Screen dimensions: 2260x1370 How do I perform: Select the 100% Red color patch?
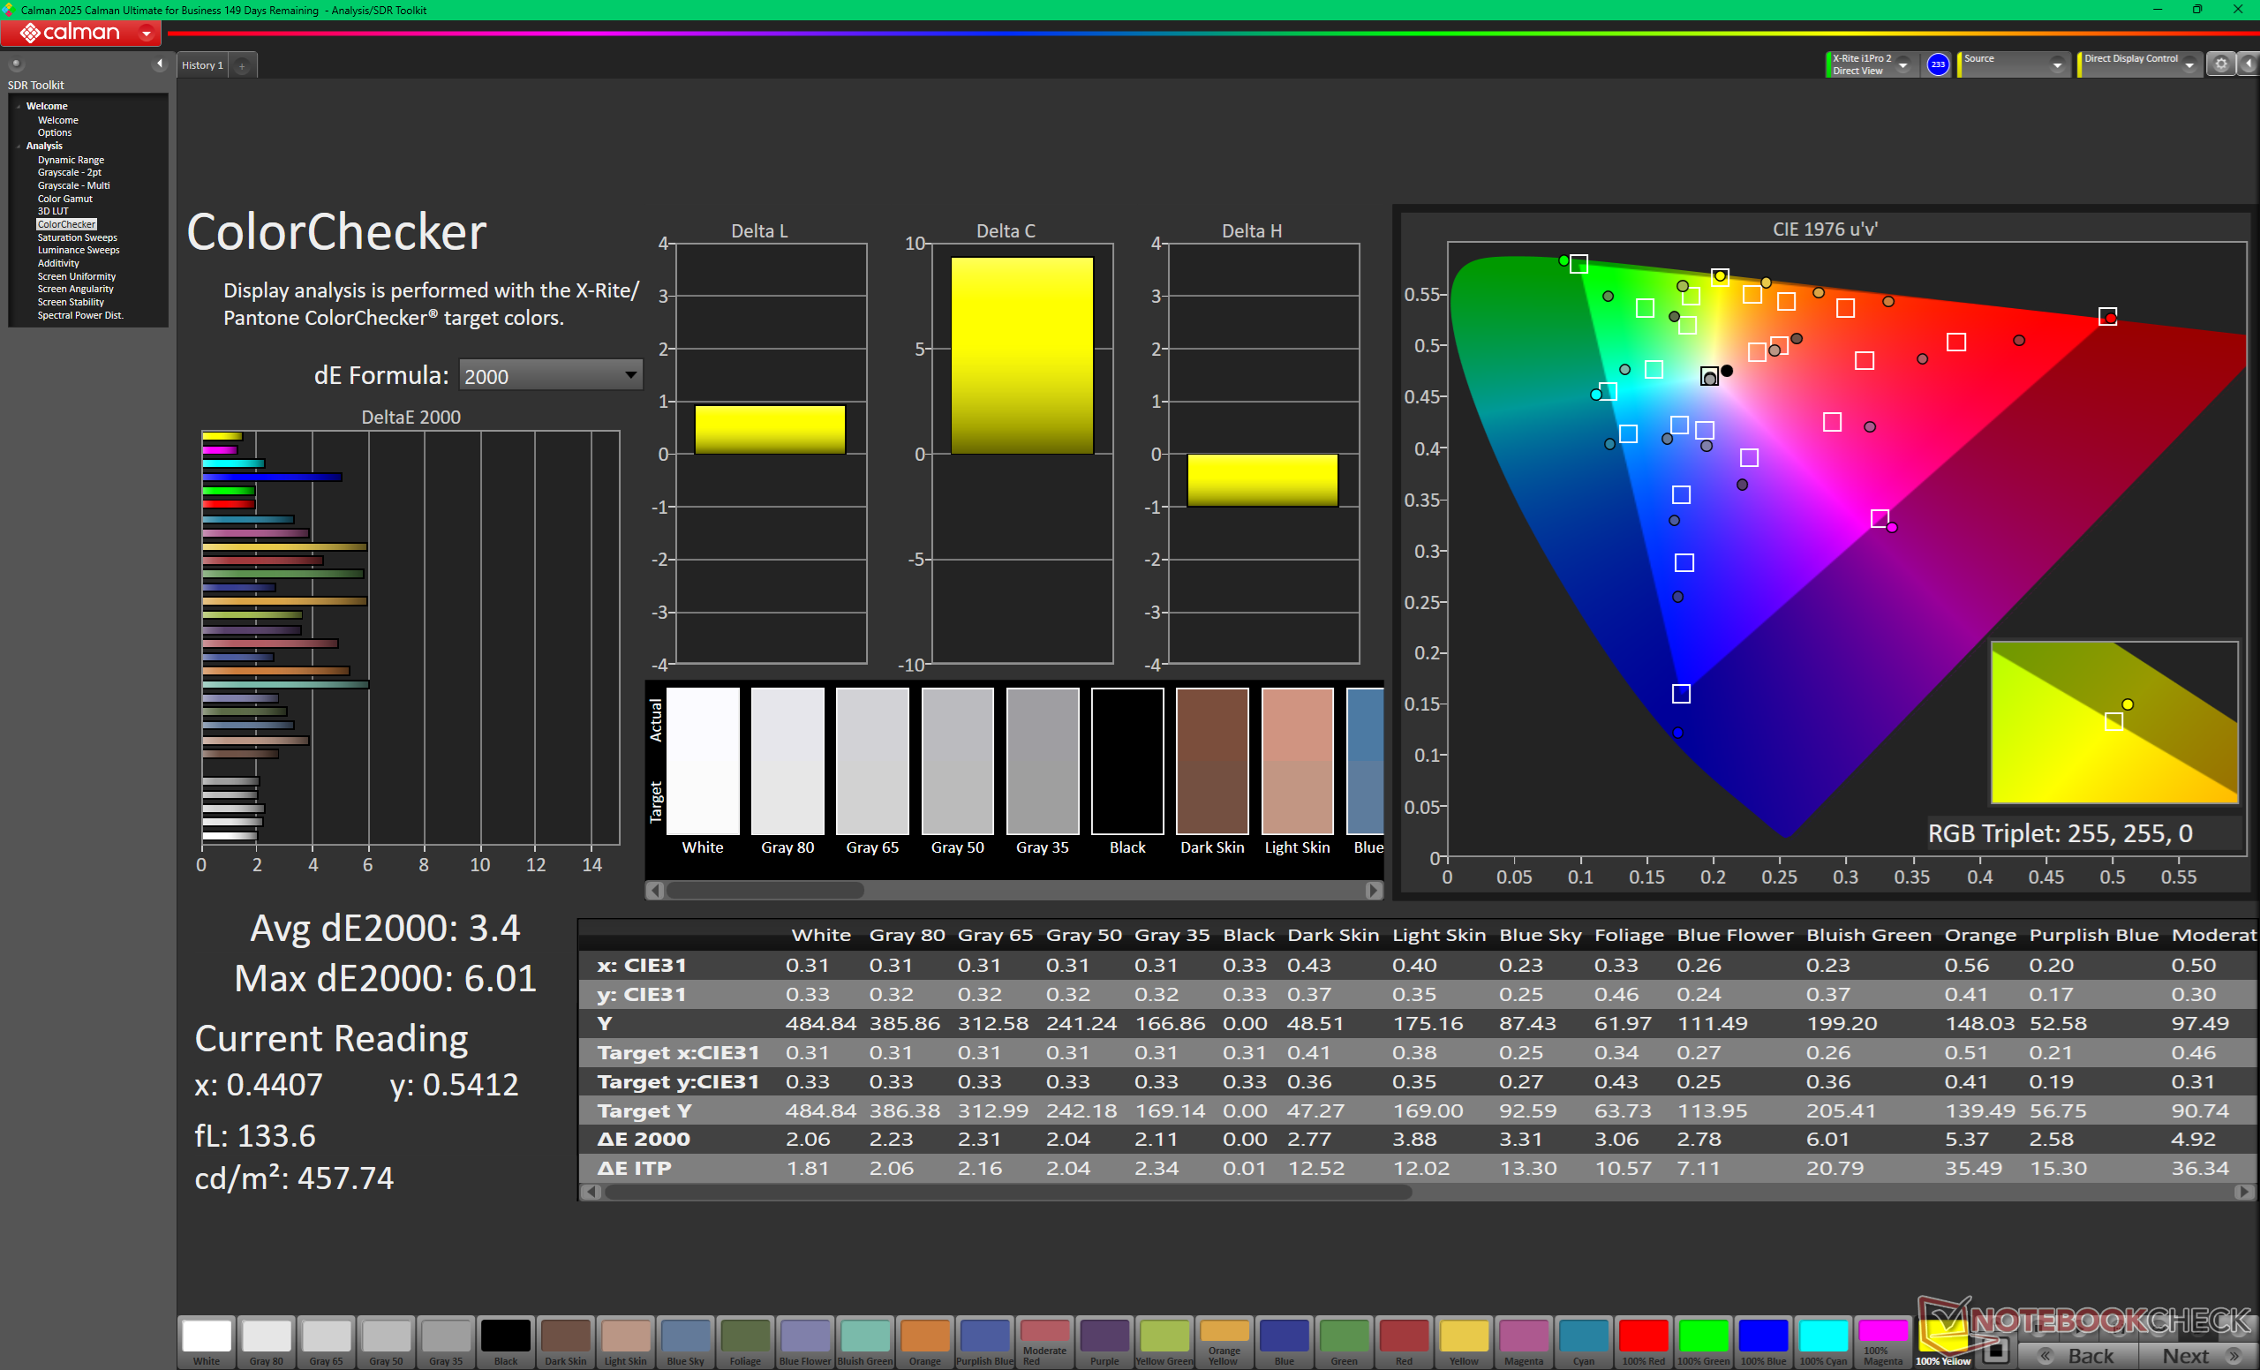coord(1644,1343)
